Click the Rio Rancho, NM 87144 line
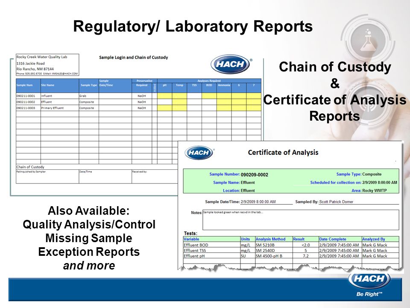The image size is (410, 308). [x=35, y=69]
